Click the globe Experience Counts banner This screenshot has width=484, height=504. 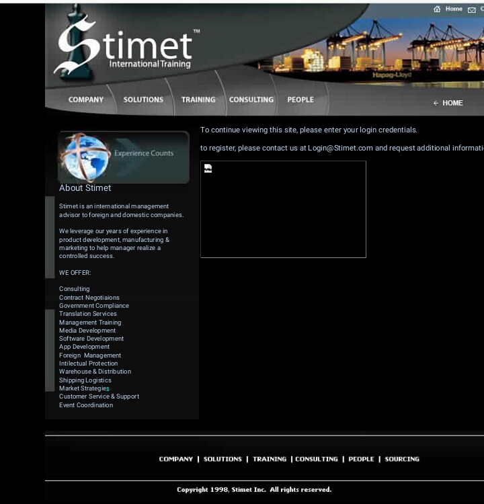click(x=124, y=157)
